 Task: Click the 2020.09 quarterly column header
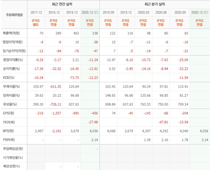point(180,12)
